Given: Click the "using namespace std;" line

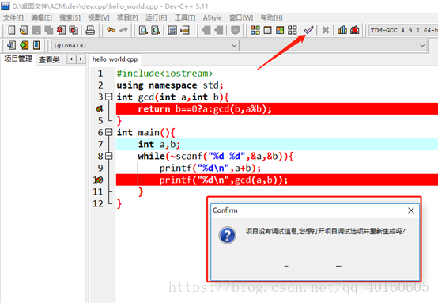Looking at the screenshot, I should 170,85.
